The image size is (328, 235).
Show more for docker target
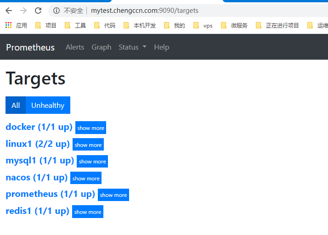tap(91, 128)
